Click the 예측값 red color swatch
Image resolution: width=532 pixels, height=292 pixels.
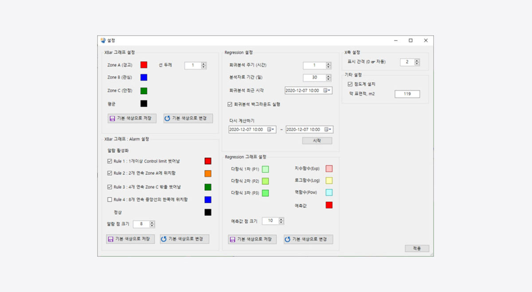pyautogui.click(x=329, y=205)
